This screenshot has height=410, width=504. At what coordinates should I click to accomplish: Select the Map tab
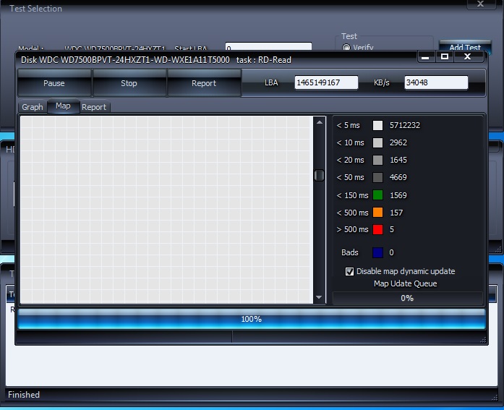(63, 106)
